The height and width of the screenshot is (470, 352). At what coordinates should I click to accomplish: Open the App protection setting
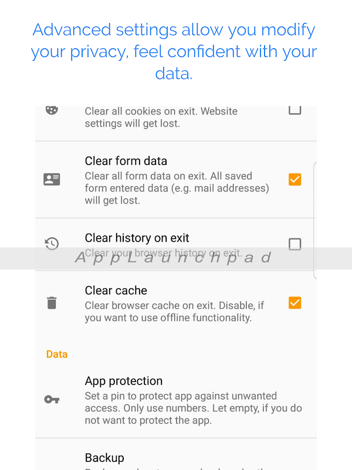click(123, 381)
